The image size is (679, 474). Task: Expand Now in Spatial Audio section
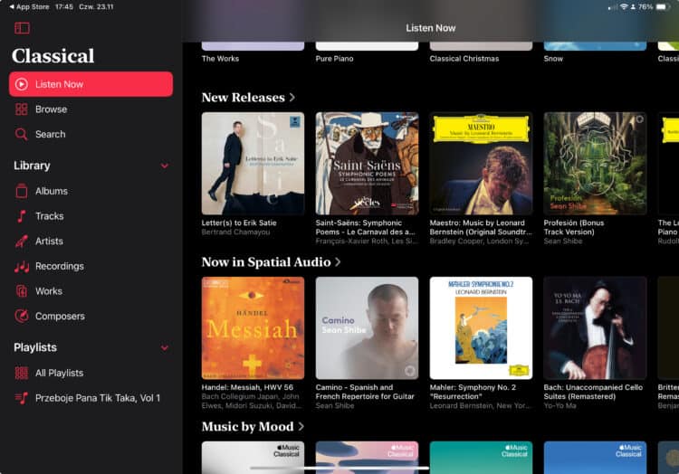click(x=271, y=262)
